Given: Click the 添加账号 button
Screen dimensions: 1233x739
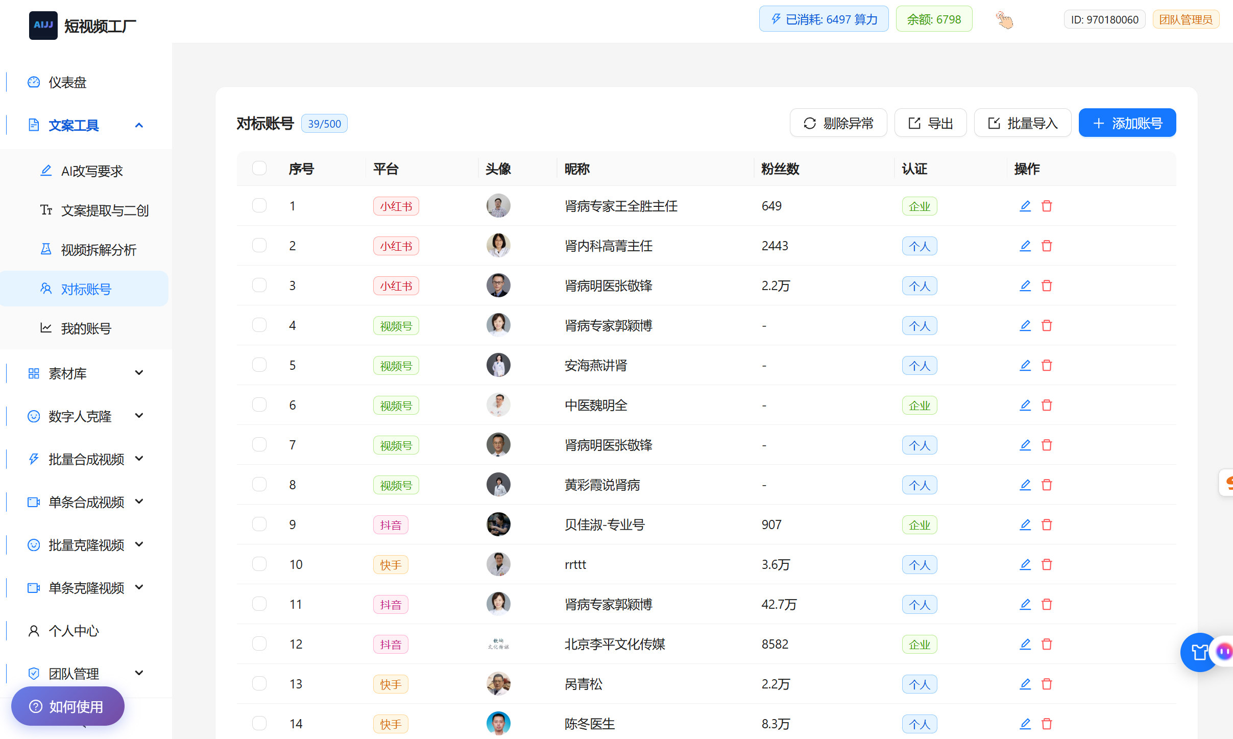Looking at the screenshot, I should click(x=1127, y=123).
